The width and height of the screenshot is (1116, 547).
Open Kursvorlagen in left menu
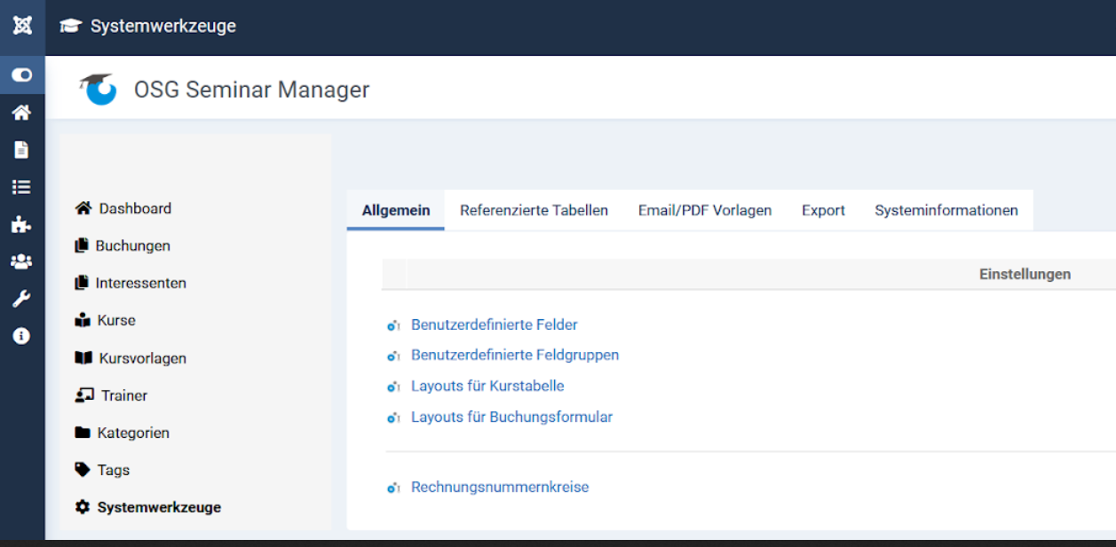tap(142, 358)
